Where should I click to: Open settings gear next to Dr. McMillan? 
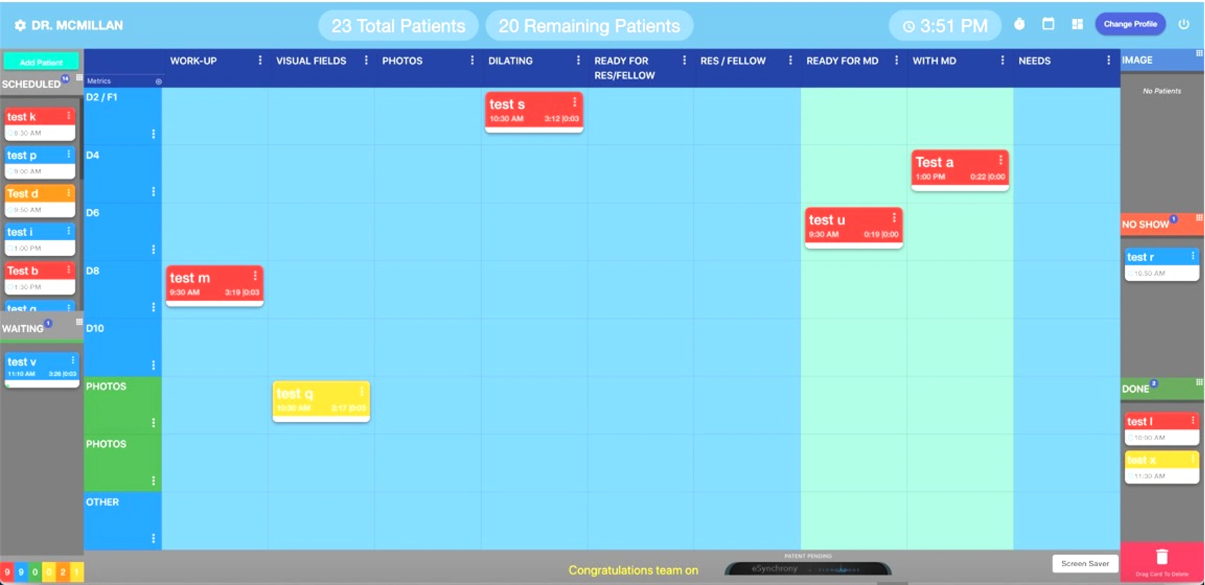20,25
